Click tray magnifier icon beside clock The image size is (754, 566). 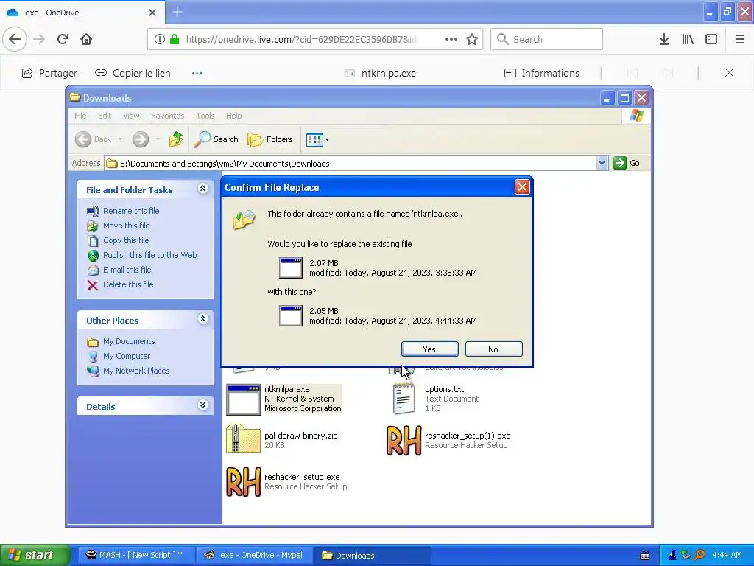click(700, 555)
